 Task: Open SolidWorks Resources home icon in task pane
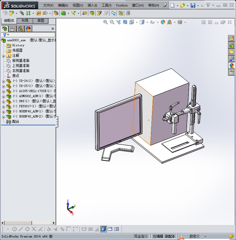231,38
